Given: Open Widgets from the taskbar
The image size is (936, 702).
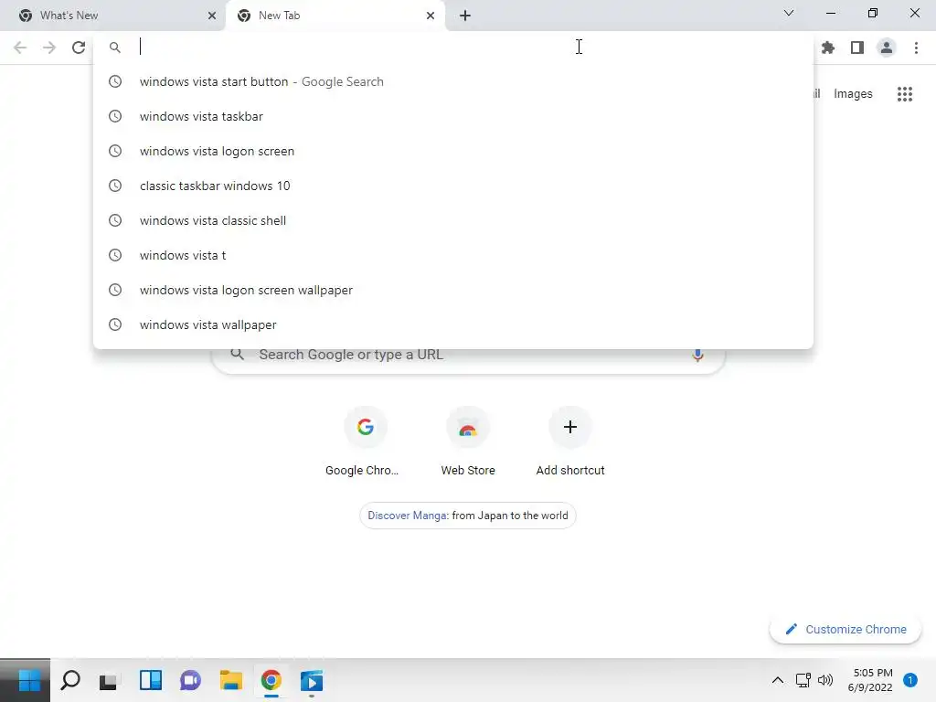Looking at the screenshot, I should click(151, 680).
